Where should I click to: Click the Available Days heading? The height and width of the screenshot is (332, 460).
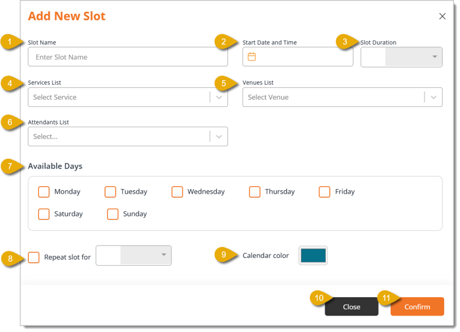(x=55, y=166)
